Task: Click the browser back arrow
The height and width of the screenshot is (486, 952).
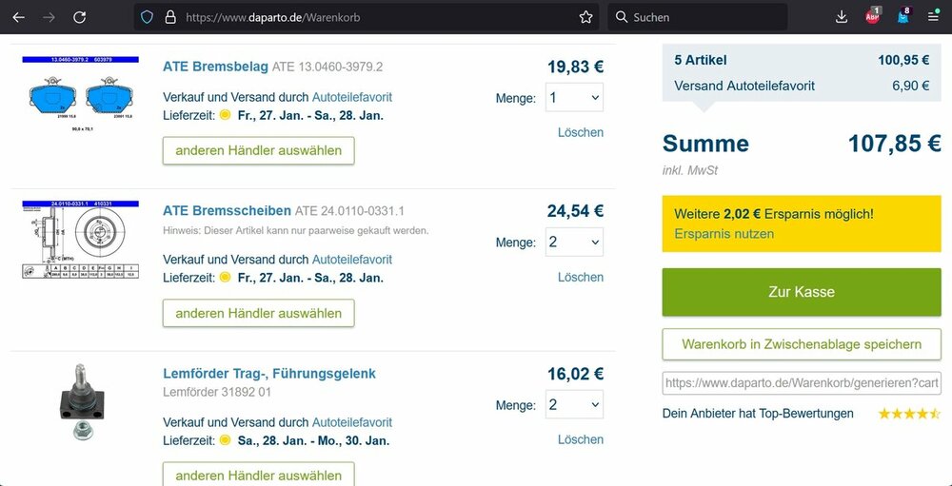Action: coord(19,17)
